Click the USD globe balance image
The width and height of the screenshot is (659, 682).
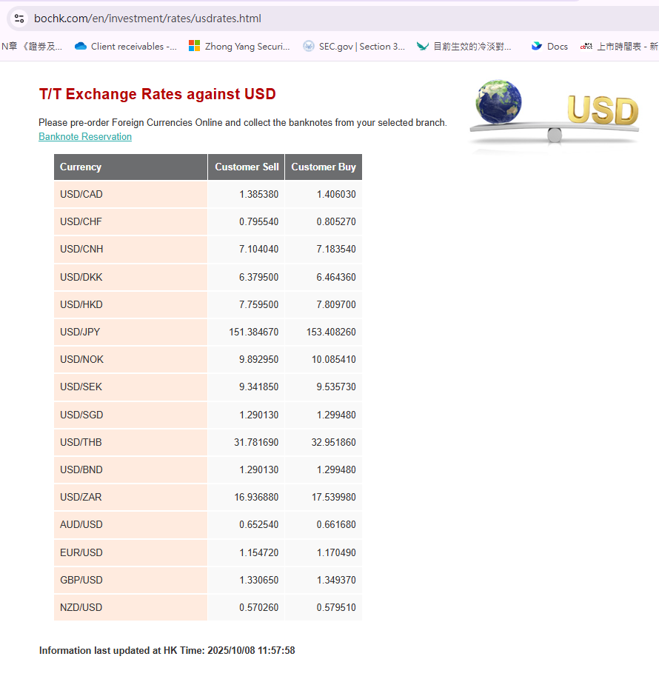[554, 112]
